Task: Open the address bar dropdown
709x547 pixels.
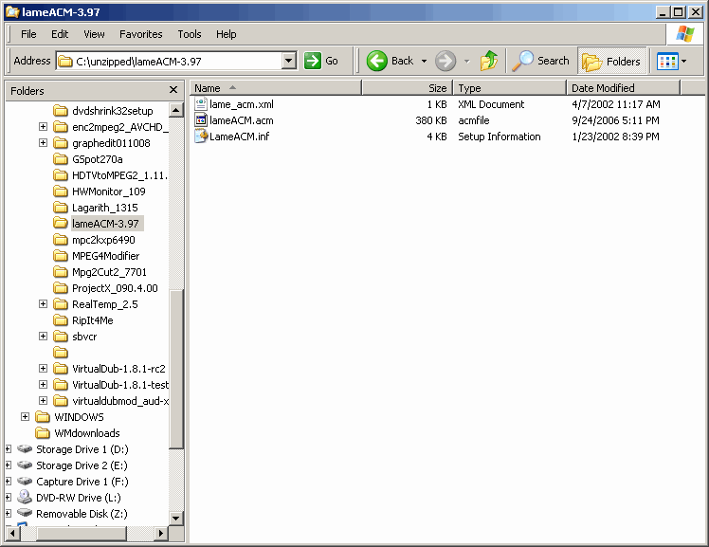Action: [288, 61]
